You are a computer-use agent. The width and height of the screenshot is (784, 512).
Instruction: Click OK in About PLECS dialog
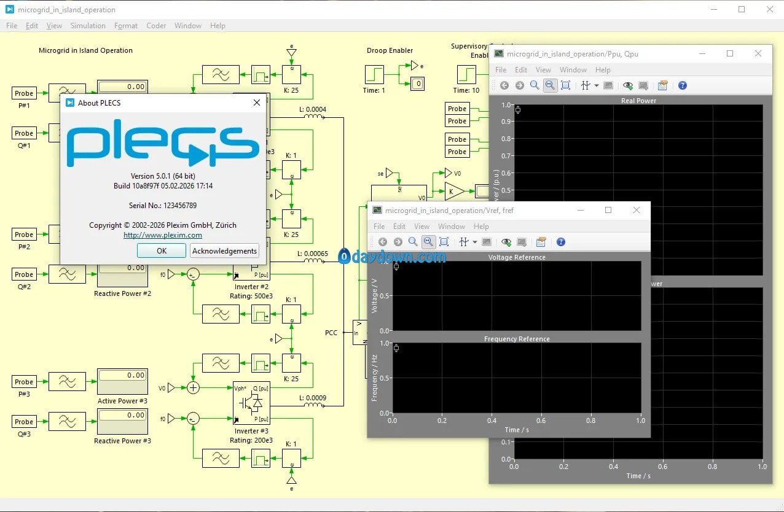pos(161,251)
